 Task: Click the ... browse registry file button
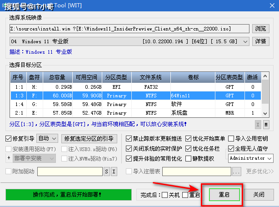237,172
